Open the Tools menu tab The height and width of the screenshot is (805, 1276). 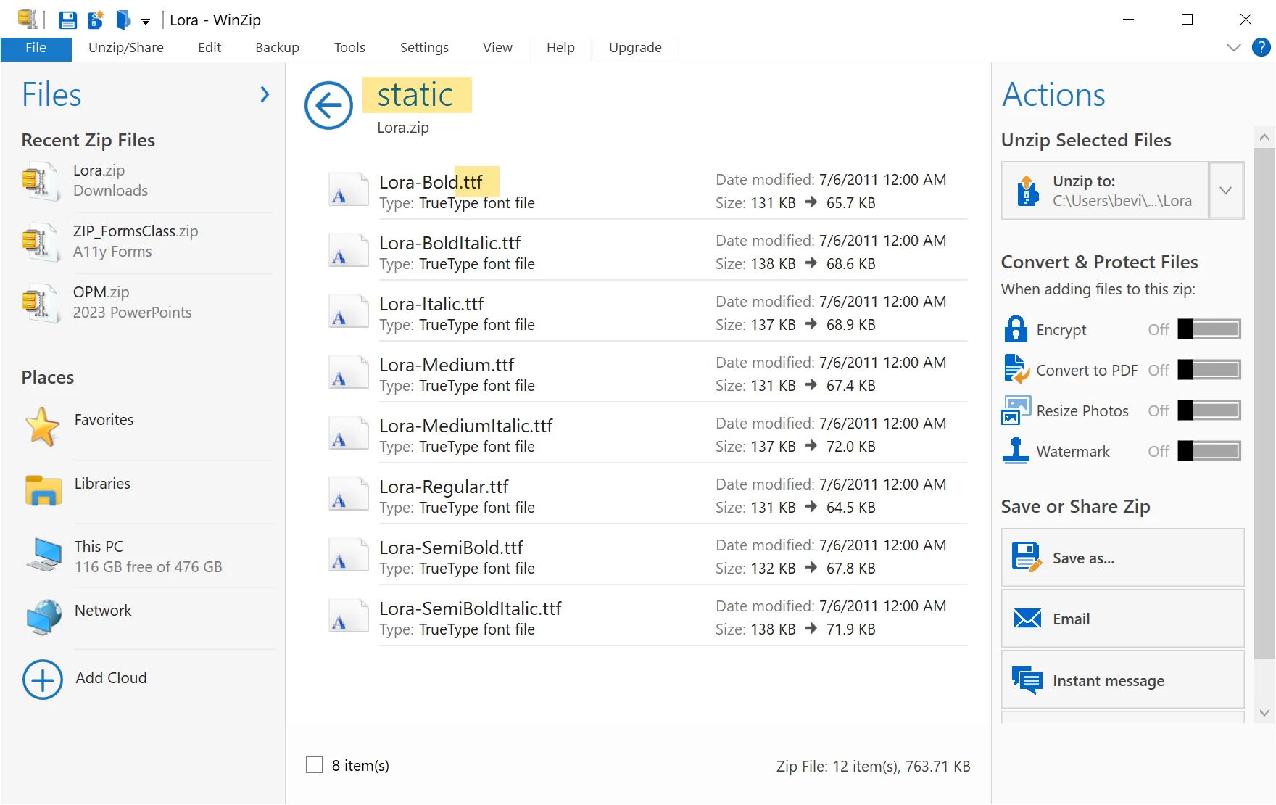(x=349, y=48)
